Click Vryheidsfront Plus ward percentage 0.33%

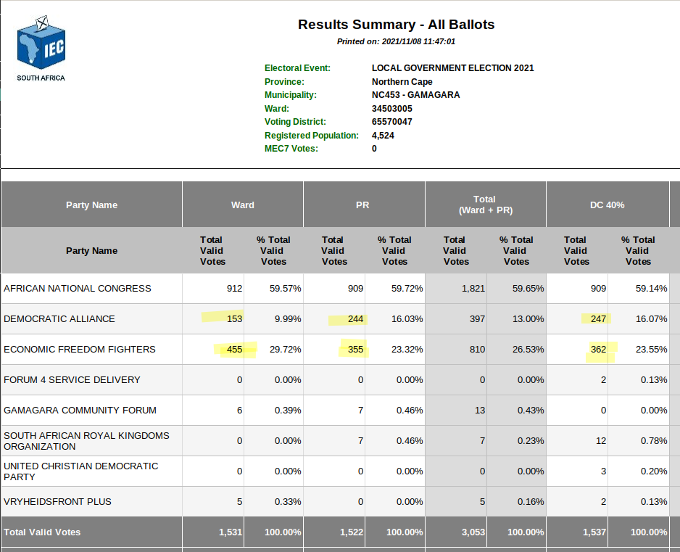288,502
